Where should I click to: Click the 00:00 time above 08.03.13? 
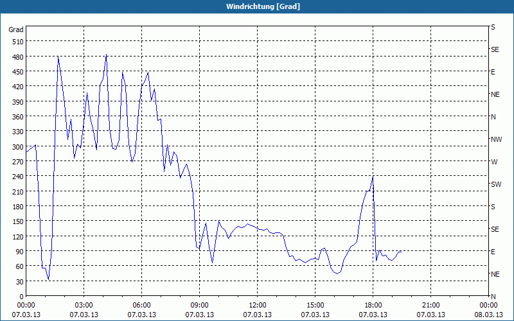(x=488, y=306)
